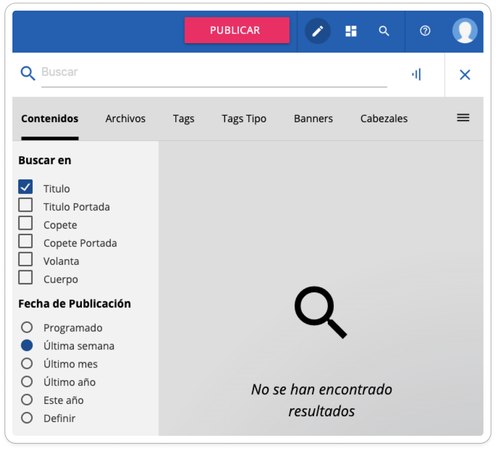Focus the Buscar search input field

214,73
